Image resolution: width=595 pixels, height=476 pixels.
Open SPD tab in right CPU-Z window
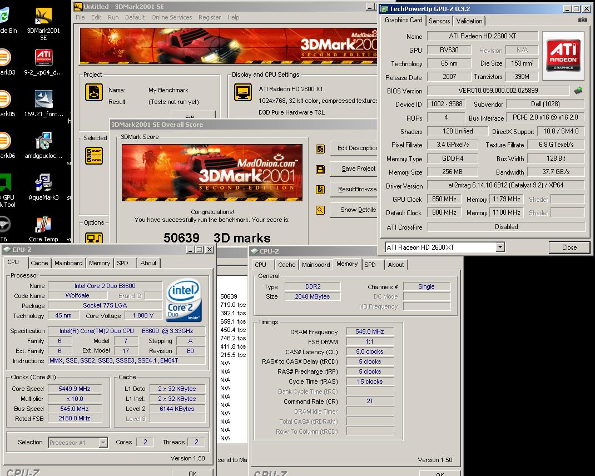(370, 265)
